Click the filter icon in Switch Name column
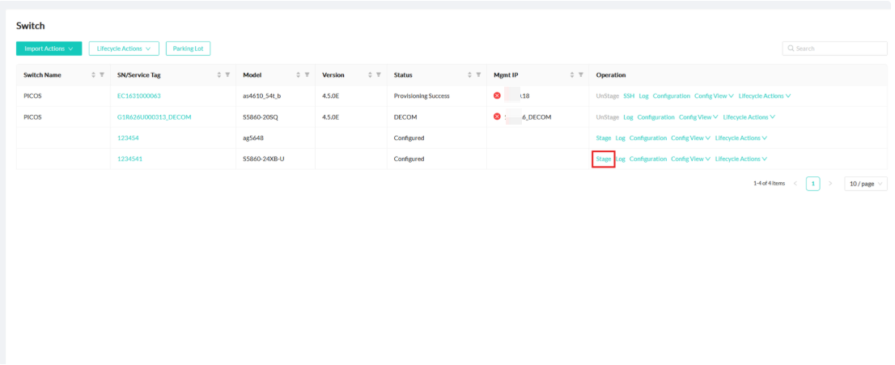The width and height of the screenshot is (895, 365). tap(102, 75)
